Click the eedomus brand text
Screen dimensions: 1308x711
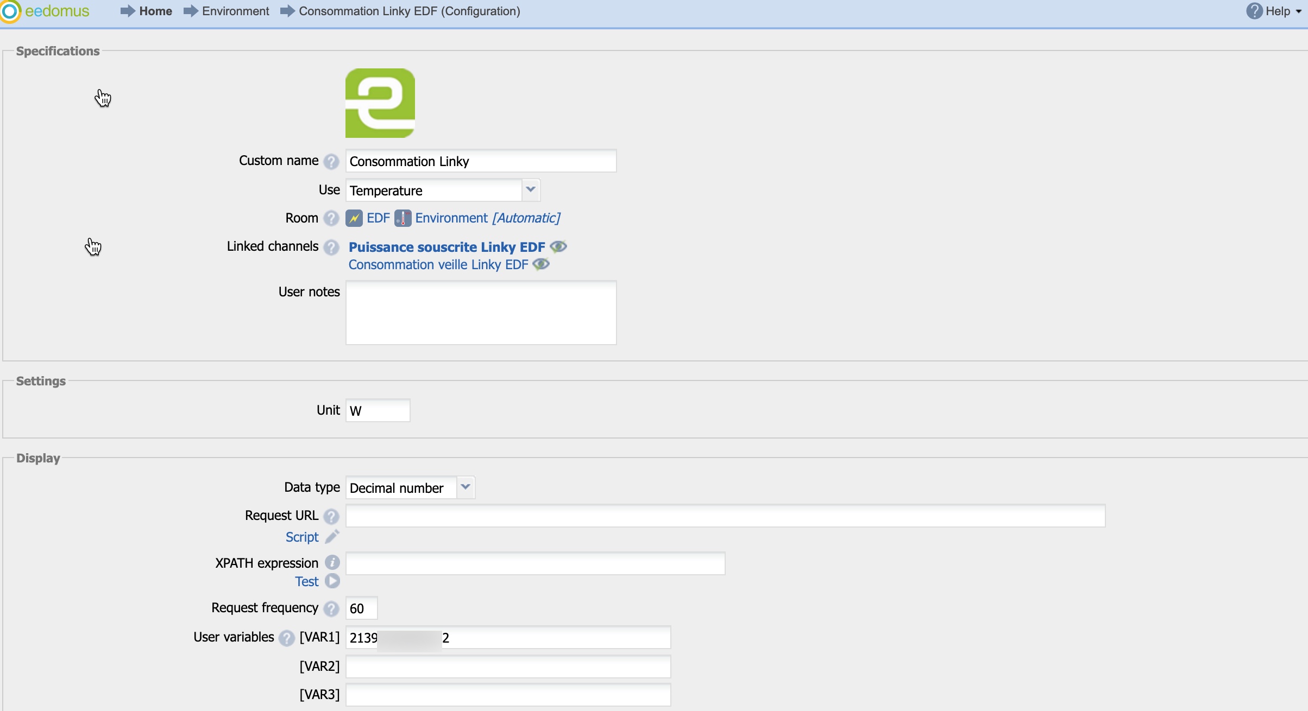(x=57, y=11)
